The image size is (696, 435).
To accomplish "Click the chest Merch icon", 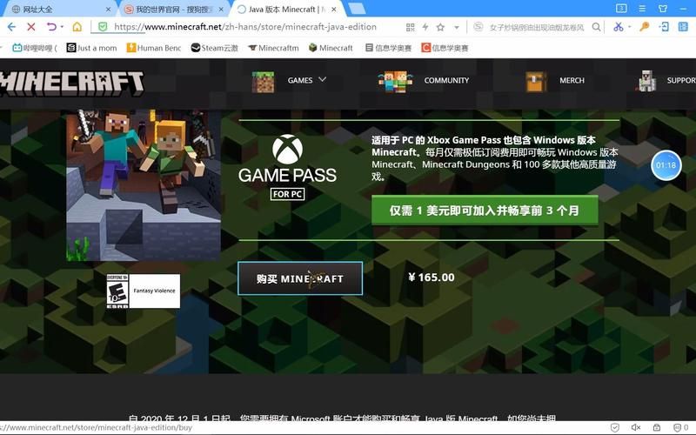I will (536, 82).
